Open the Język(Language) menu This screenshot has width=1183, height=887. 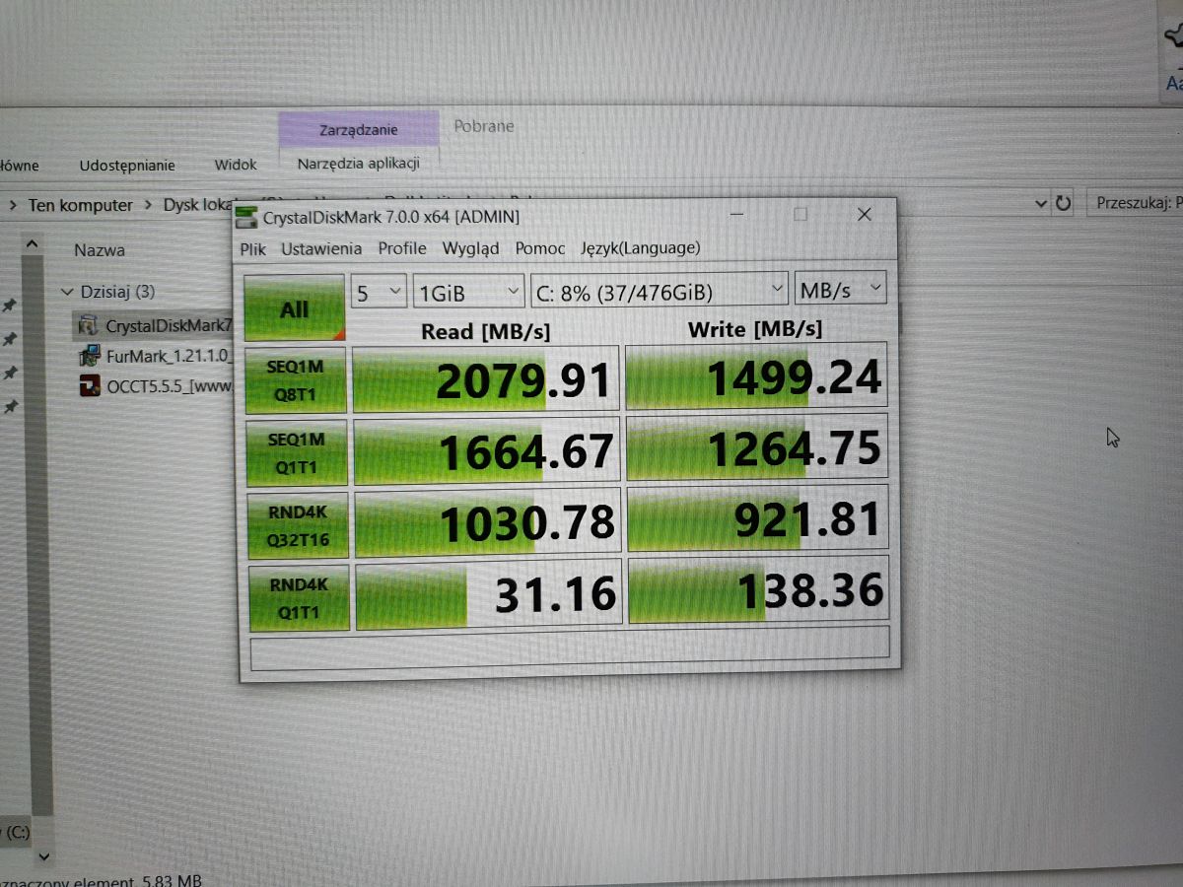(x=640, y=248)
